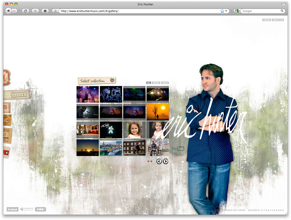Visit the myspace page
The width and height of the screenshot is (291, 220).
[27, 209]
